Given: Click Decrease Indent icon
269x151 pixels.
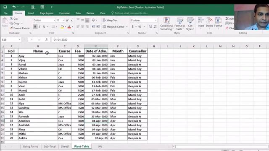Looking at the screenshot, I should [93, 26].
